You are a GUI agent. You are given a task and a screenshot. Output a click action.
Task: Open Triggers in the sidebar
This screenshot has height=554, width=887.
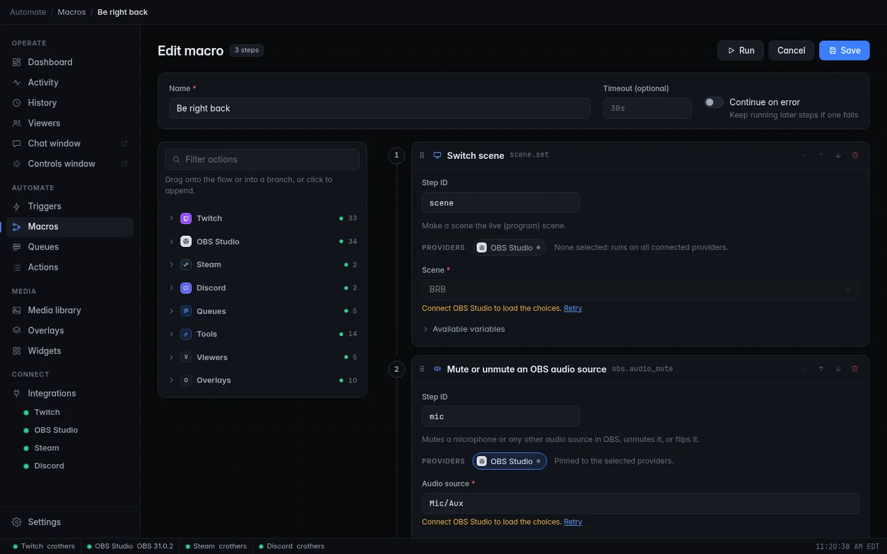pos(70,206)
